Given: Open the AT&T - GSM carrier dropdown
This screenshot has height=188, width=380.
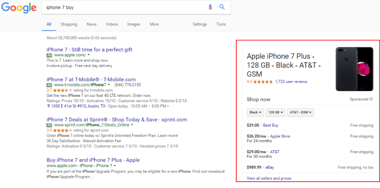Looking at the screenshot, I should pyautogui.click(x=301, y=112).
